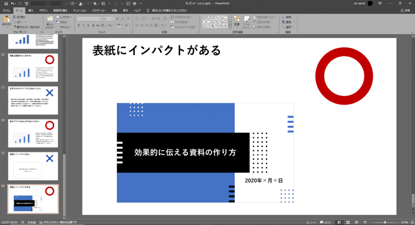Open the File (ファイル) tab
The image size is (415, 225).
(x=6, y=11)
